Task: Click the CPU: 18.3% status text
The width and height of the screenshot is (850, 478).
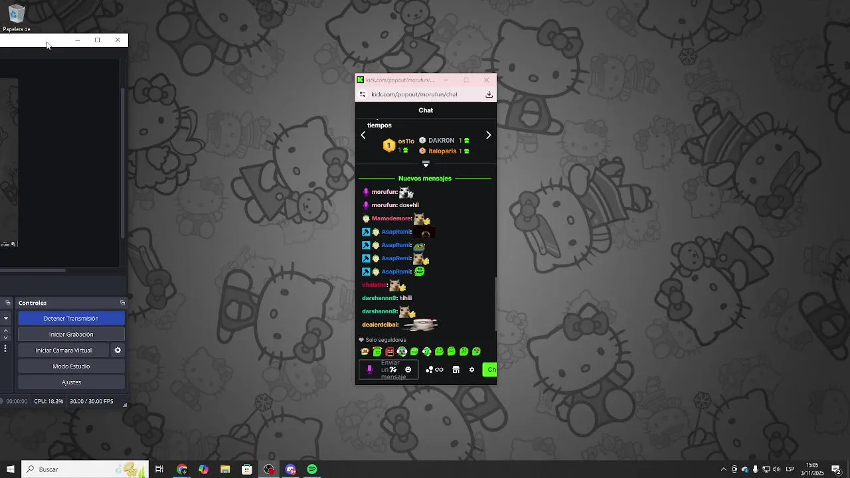Action: pyautogui.click(x=48, y=402)
